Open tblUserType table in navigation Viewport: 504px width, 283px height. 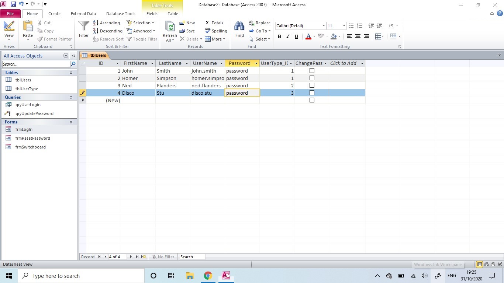(x=27, y=89)
